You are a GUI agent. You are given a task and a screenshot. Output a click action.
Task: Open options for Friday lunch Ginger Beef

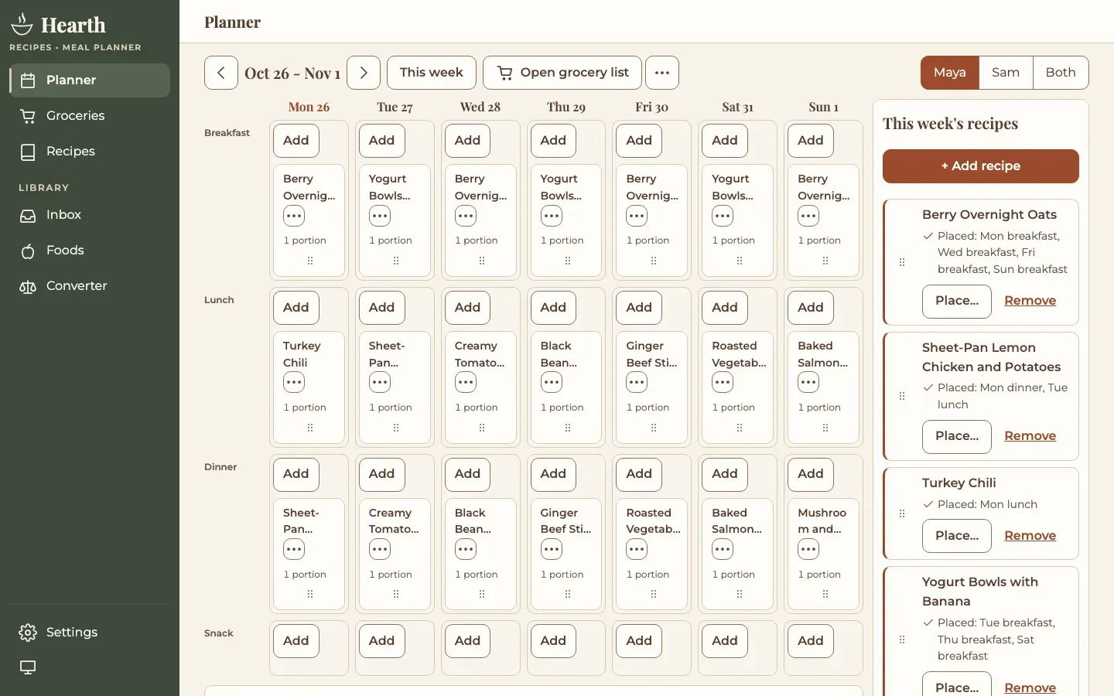tap(637, 382)
